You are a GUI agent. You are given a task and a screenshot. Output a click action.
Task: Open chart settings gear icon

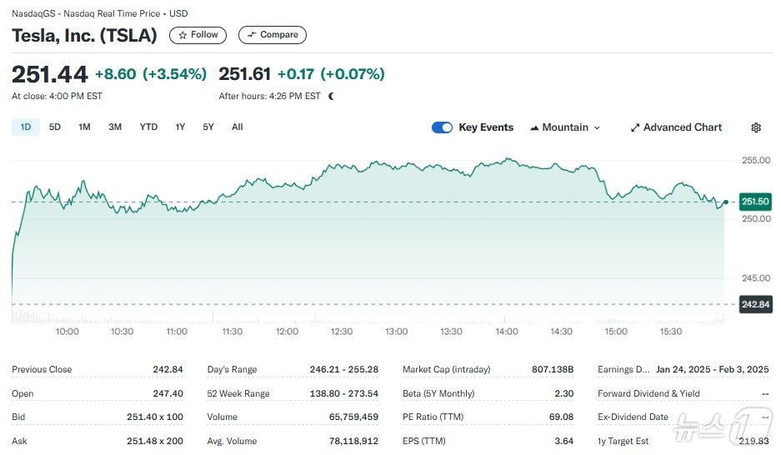click(756, 127)
